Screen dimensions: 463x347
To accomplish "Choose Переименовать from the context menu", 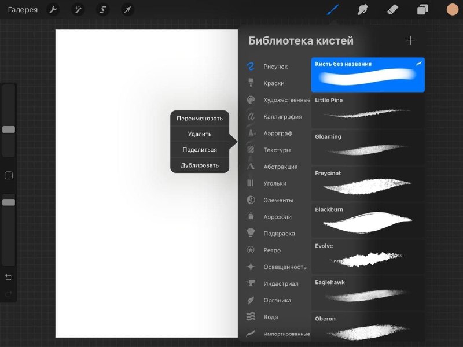I will tap(200, 118).
